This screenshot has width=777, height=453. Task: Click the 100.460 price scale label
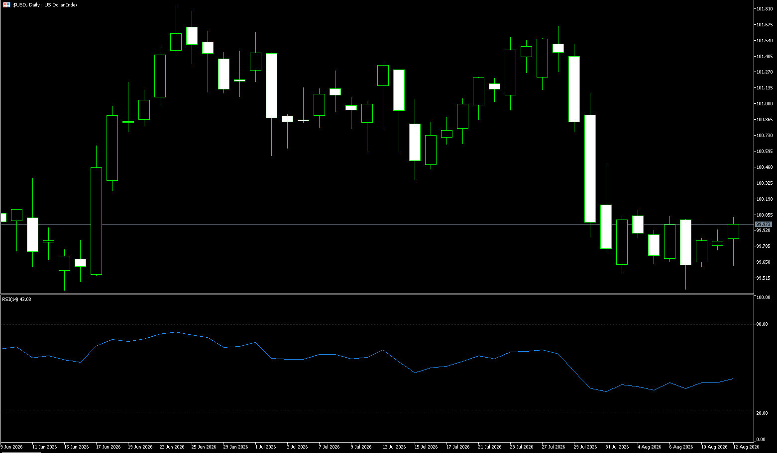[764, 167]
